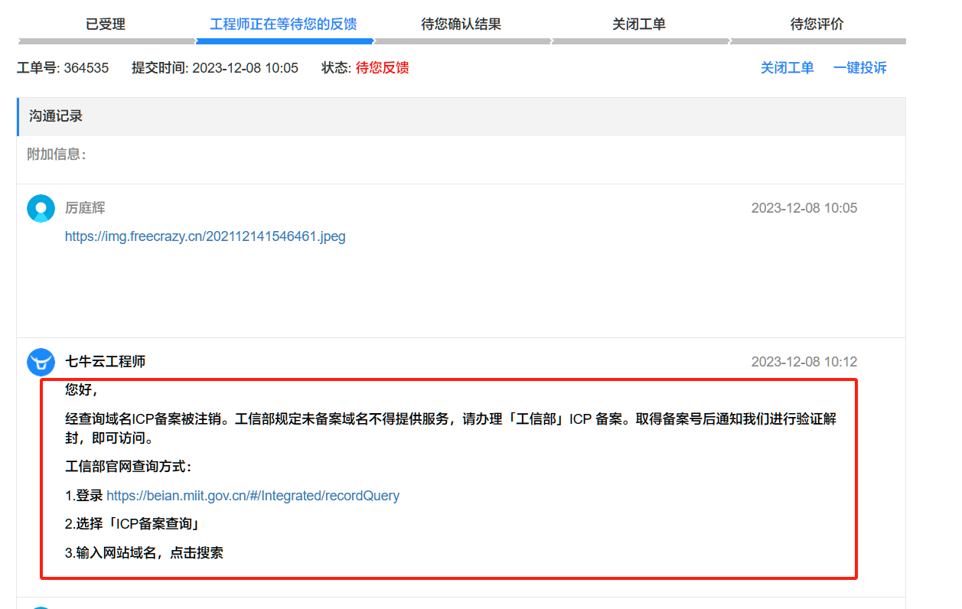Screen dimensions: 962x609
Task: Click the 关闭工单 link beside 一键投诉
Action: pos(787,68)
